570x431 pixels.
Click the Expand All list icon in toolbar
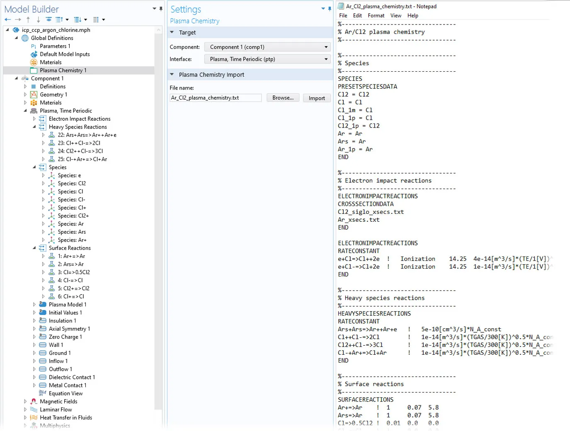tap(78, 19)
